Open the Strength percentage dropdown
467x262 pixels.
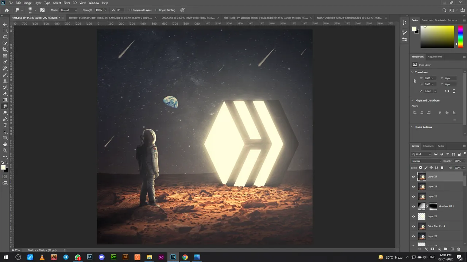point(105,10)
